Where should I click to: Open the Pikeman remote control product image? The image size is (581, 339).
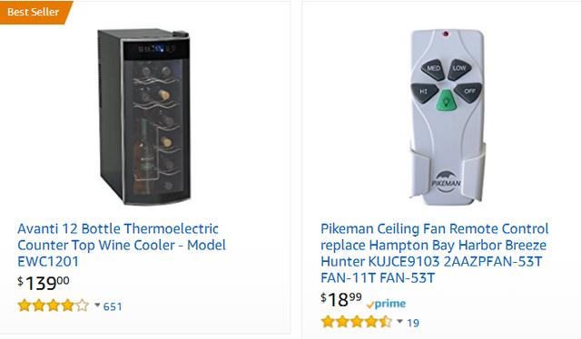pyautogui.click(x=448, y=117)
